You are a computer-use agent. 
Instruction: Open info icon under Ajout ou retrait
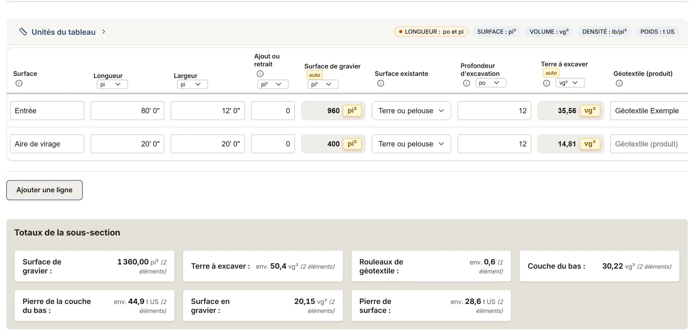pyautogui.click(x=260, y=74)
